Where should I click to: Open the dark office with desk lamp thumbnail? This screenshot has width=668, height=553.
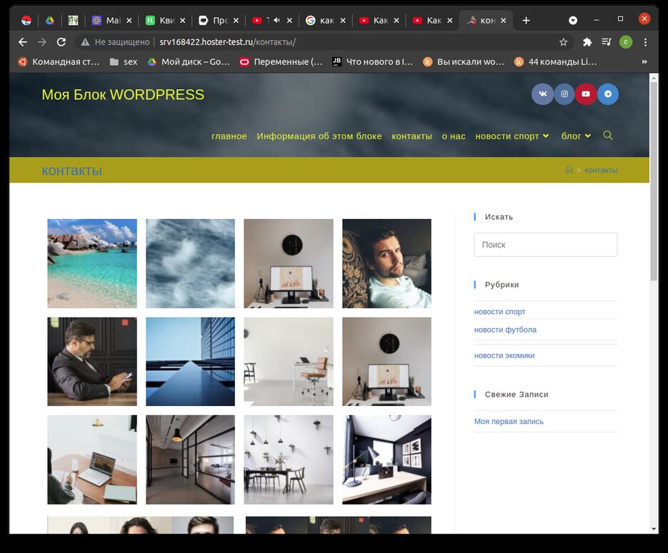point(387,460)
